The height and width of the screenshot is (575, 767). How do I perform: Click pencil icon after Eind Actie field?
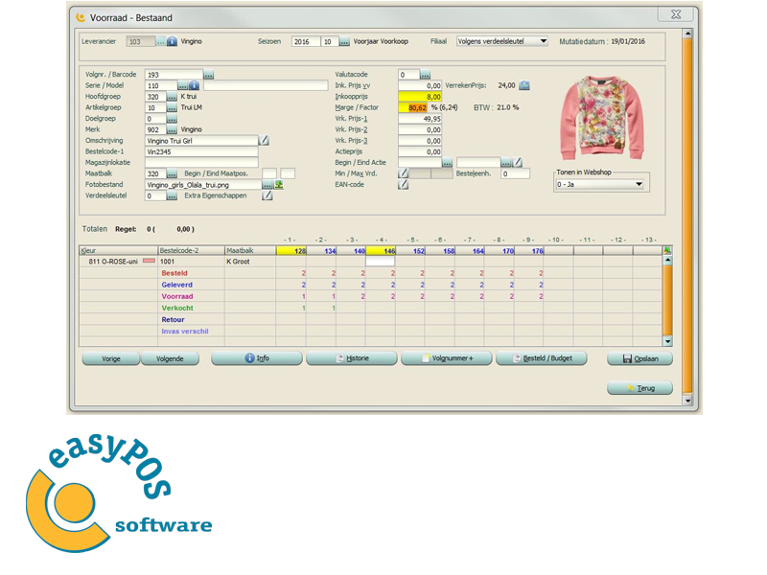(x=518, y=162)
